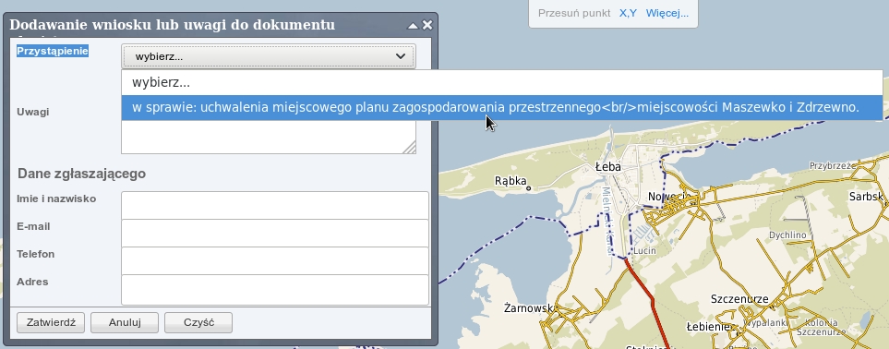889x349 pixels.
Task: Click the Lucin label on map
Action: (644, 250)
